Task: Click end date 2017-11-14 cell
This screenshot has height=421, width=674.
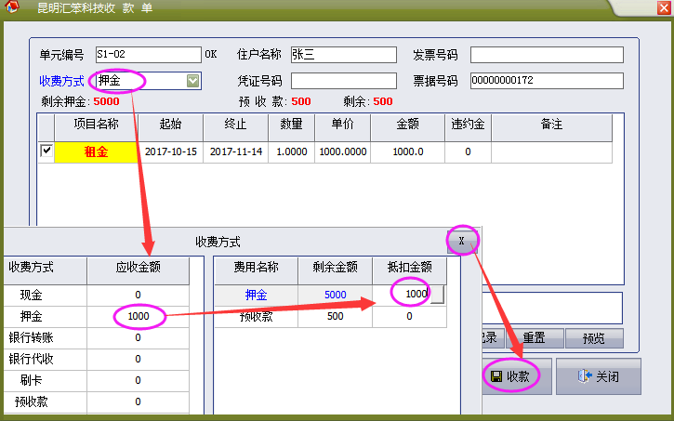Action: click(x=236, y=152)
